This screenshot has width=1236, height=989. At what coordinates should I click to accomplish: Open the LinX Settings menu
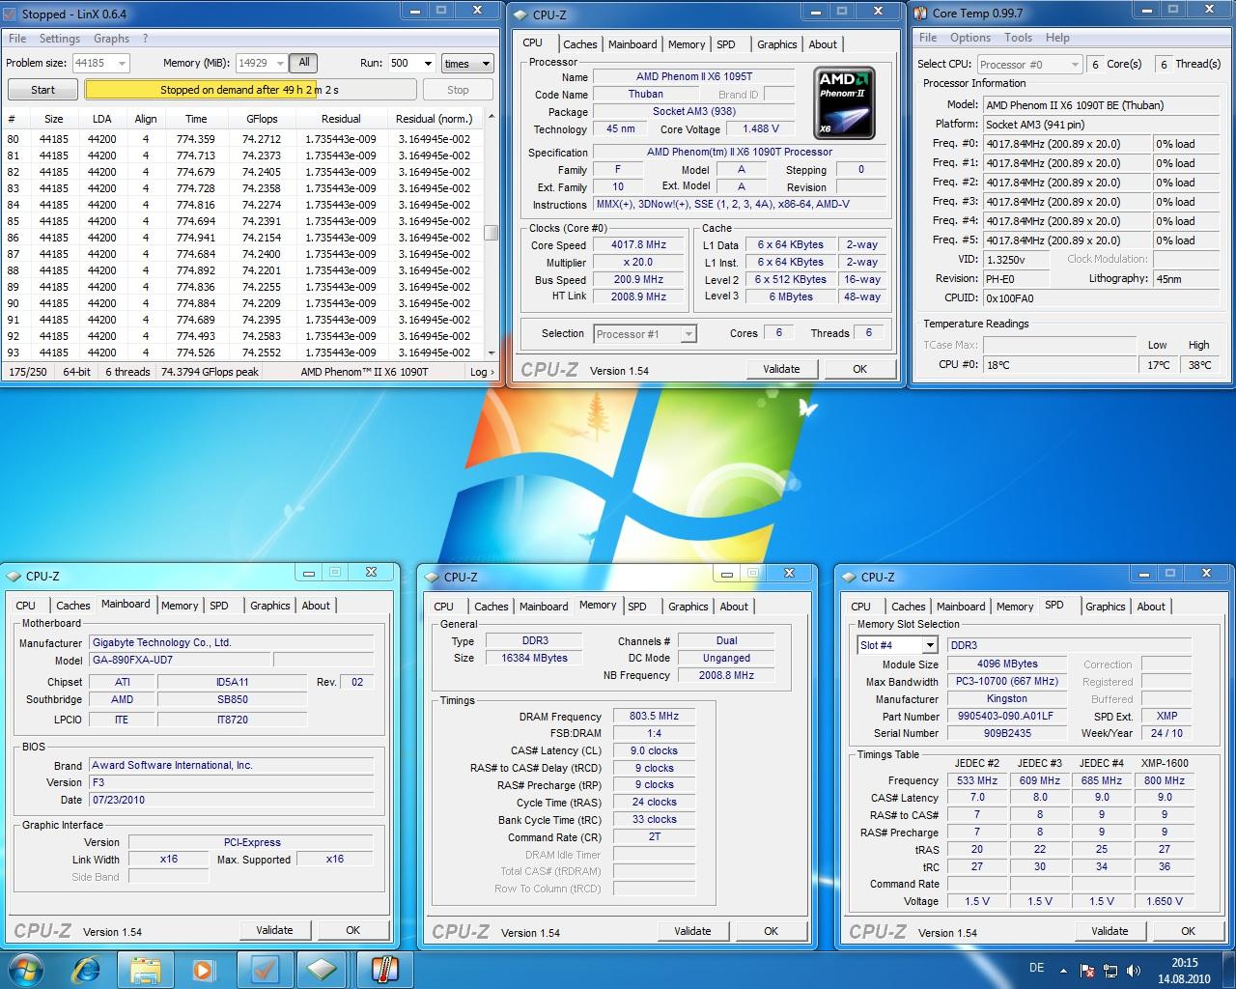[x=60, y=39]
